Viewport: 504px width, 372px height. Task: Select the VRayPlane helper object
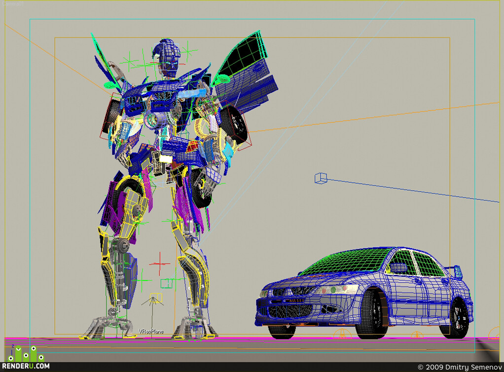pos(151,331)
